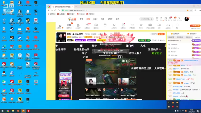Switch to the 日活跃度 ranking tab
This screenshot has height=113, width=201.
(171, 37)
